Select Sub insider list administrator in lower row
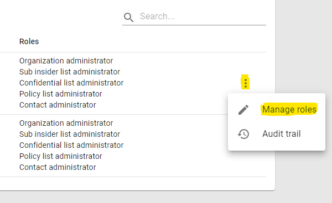 tap(70, 134)
